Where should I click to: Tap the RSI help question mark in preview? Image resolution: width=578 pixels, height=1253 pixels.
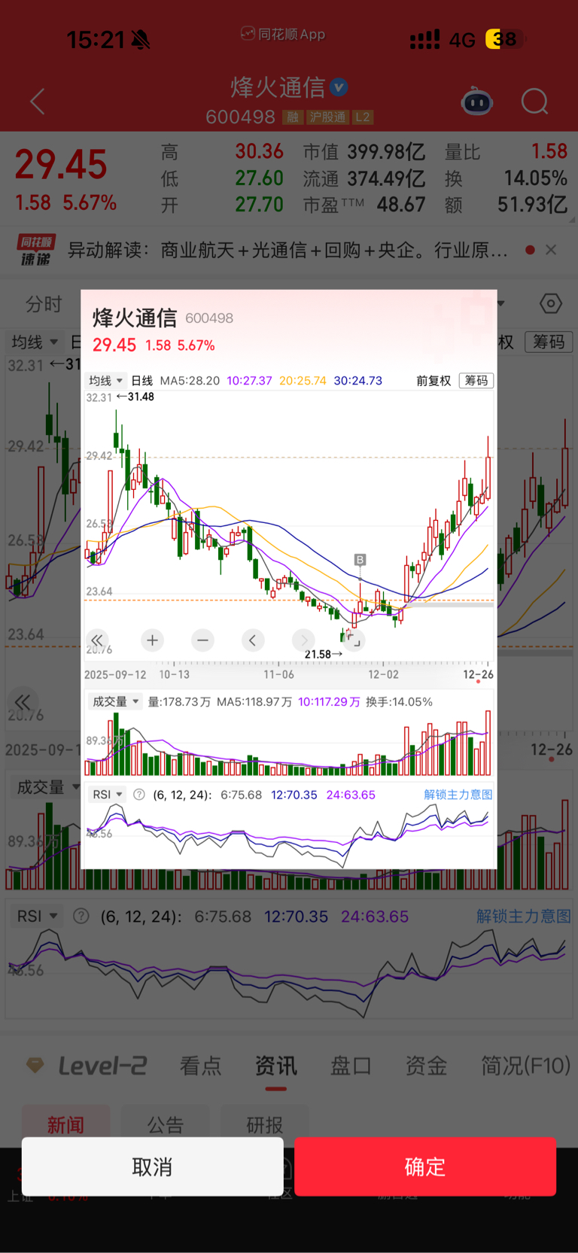(x=139, y=795)
